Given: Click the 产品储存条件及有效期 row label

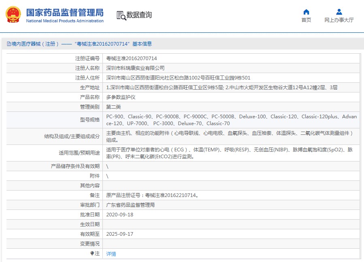Looking at the screenshot, I should (75, 166).
